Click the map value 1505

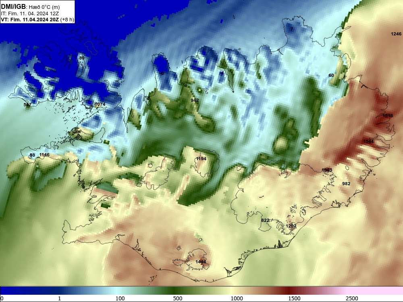coord(327,170)
